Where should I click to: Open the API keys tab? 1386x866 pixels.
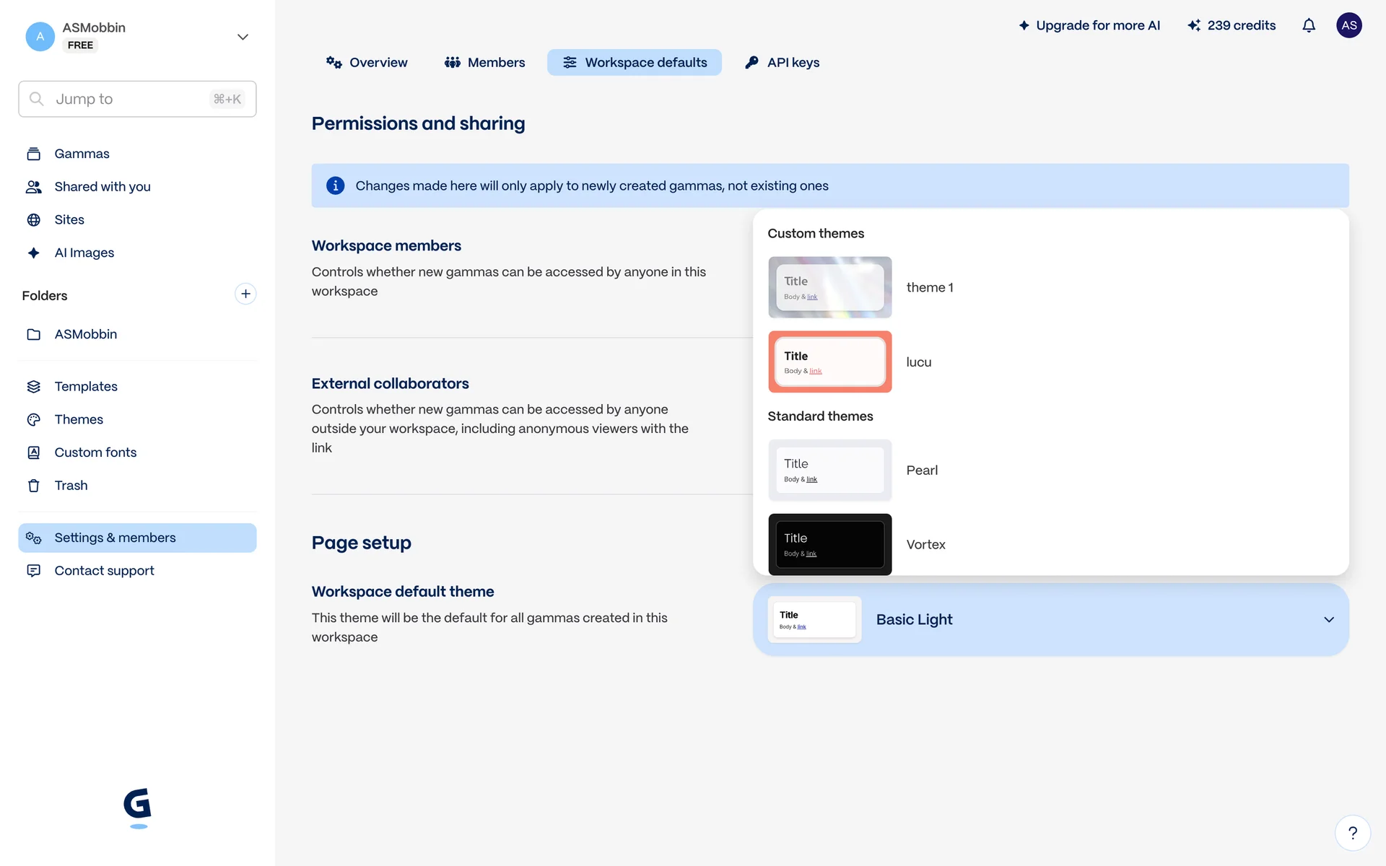(x=782, y=63)
